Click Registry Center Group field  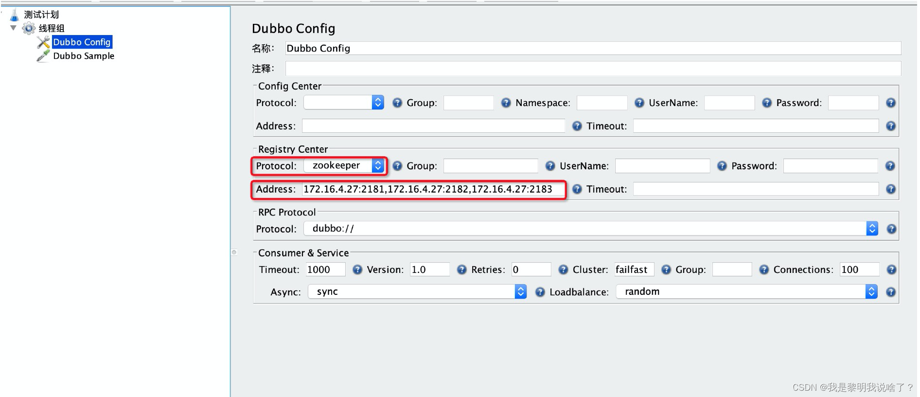click(491, 166)
